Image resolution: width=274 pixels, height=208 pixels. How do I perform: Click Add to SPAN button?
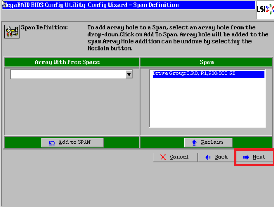[73, 142]
